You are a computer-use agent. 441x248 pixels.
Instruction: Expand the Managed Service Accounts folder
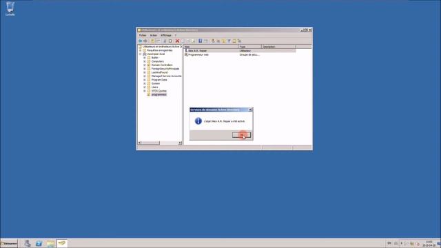[145, 76]
